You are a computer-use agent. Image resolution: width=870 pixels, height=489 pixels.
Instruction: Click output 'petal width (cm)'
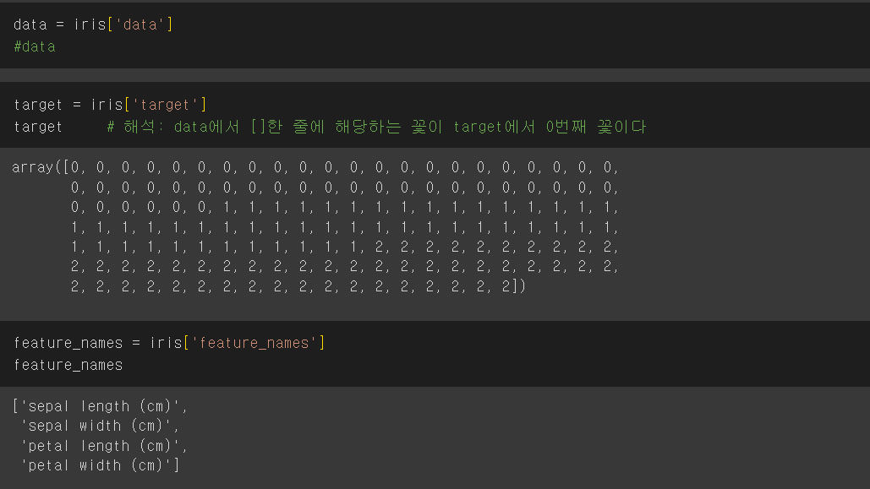pos(99,465)
